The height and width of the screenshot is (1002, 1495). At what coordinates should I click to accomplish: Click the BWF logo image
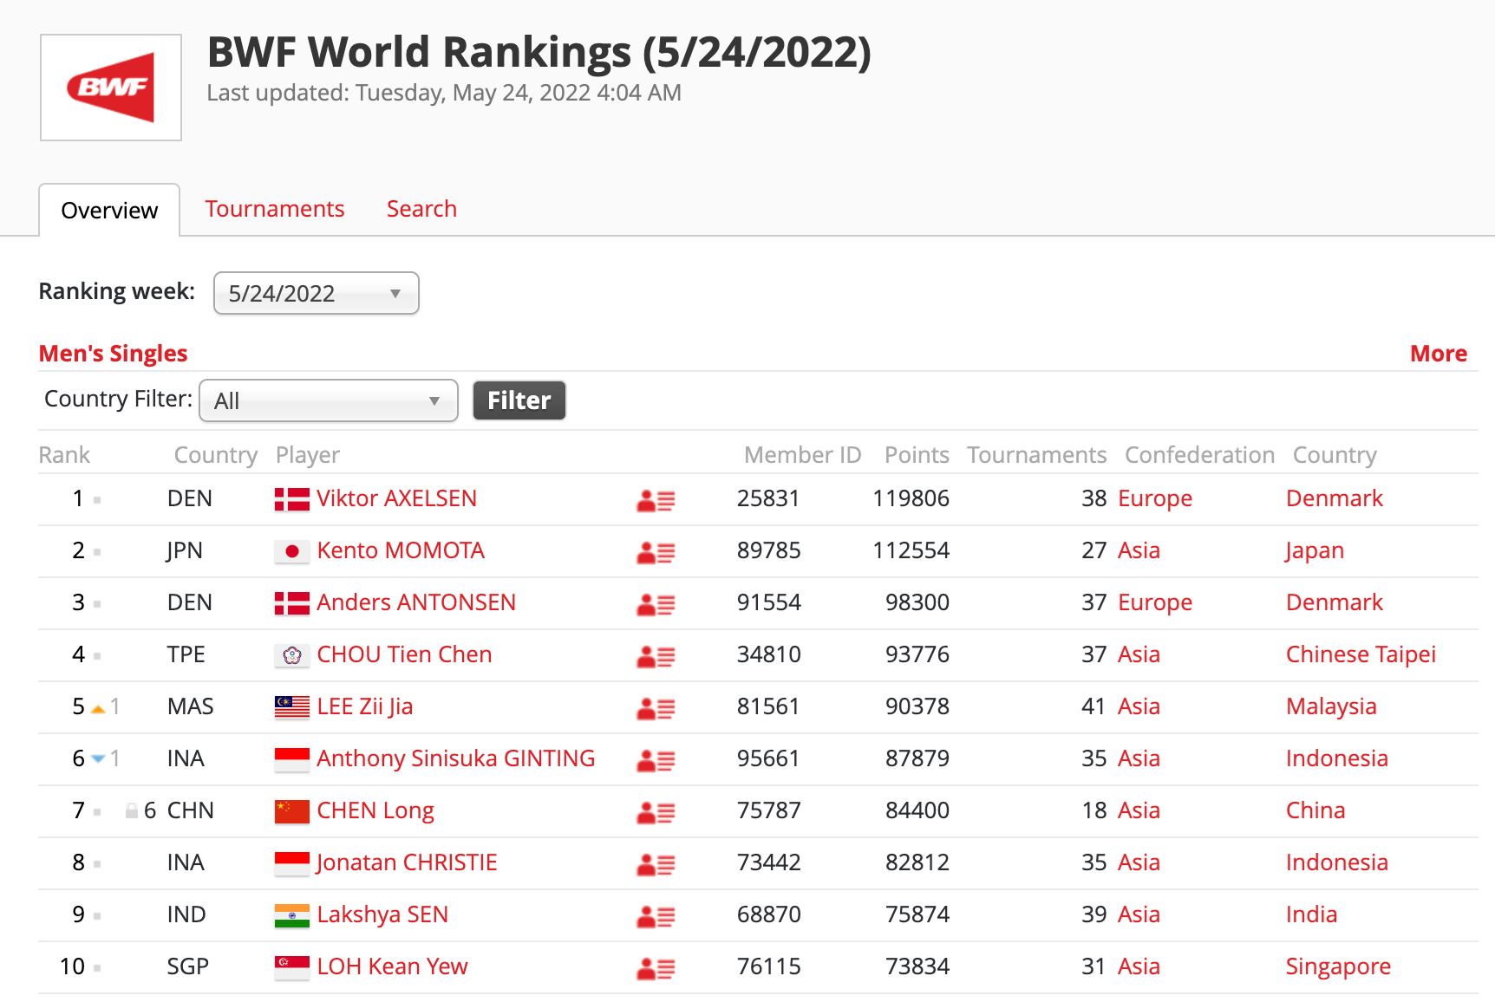tap(111, 88)
